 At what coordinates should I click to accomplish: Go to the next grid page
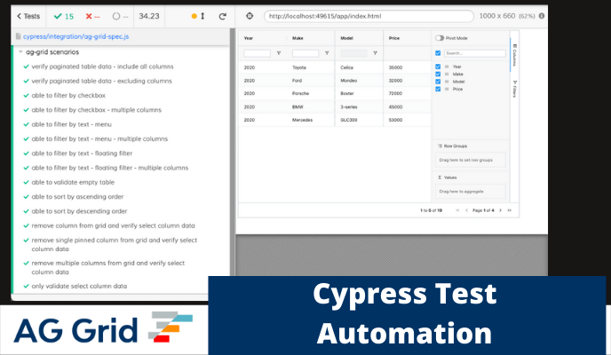click(x=500, y=210)
